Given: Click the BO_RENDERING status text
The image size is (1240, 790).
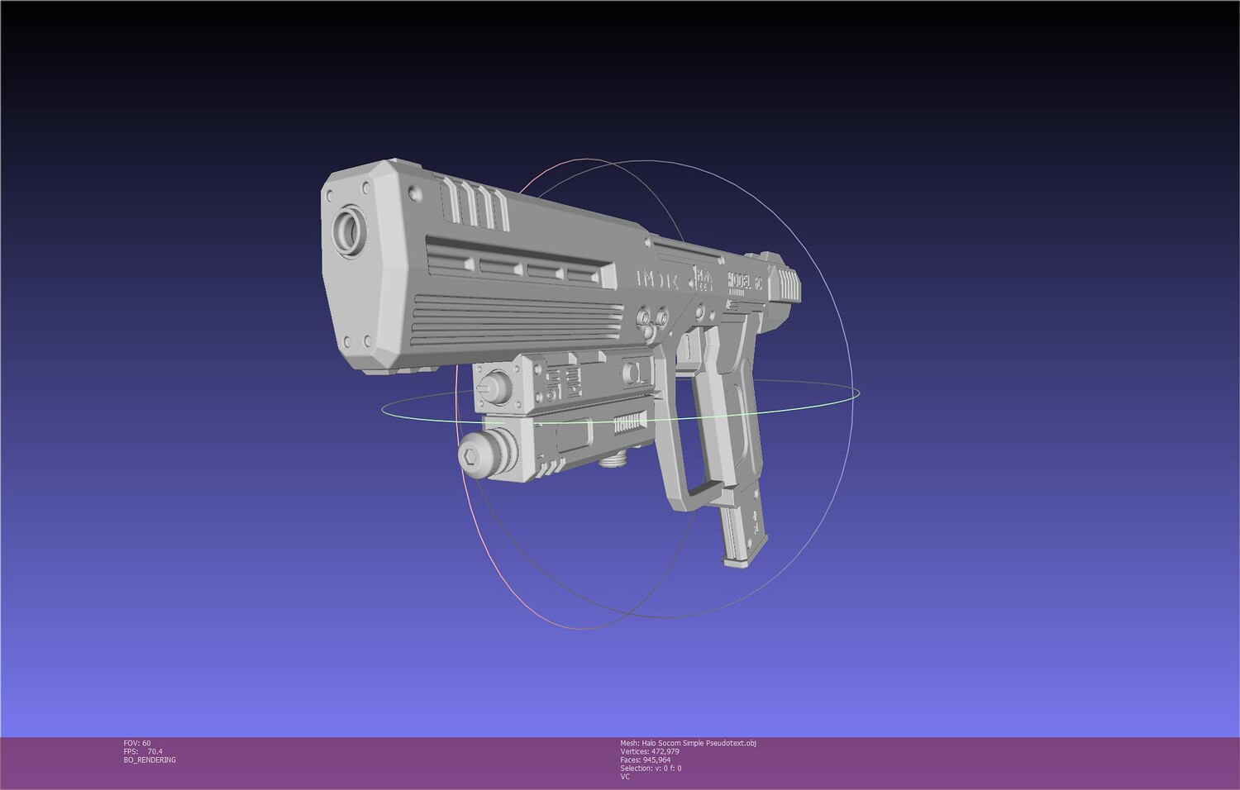Looking at the screenshot, I should click(x=150, y=760).
